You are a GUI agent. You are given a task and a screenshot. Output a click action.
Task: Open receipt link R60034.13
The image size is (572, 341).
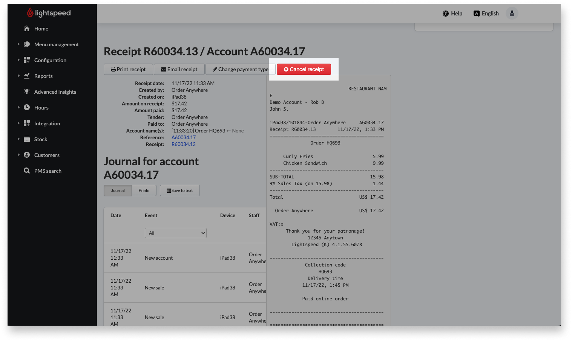[x=184, y=144]
